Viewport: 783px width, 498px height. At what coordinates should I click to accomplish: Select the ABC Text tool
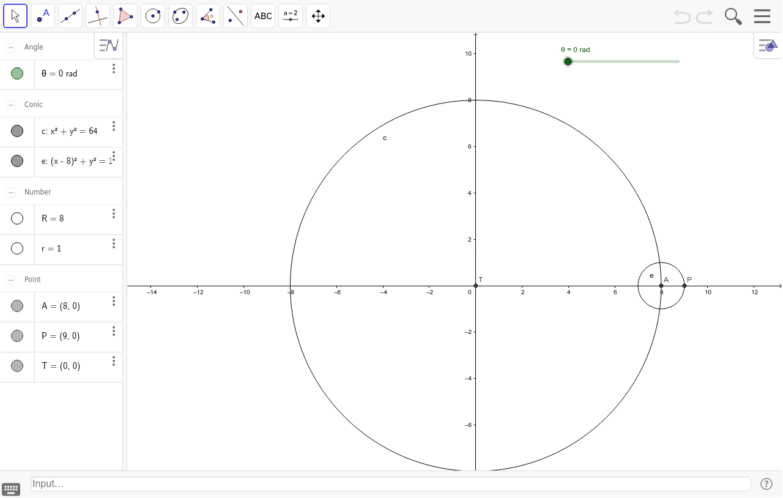point(263,16)
